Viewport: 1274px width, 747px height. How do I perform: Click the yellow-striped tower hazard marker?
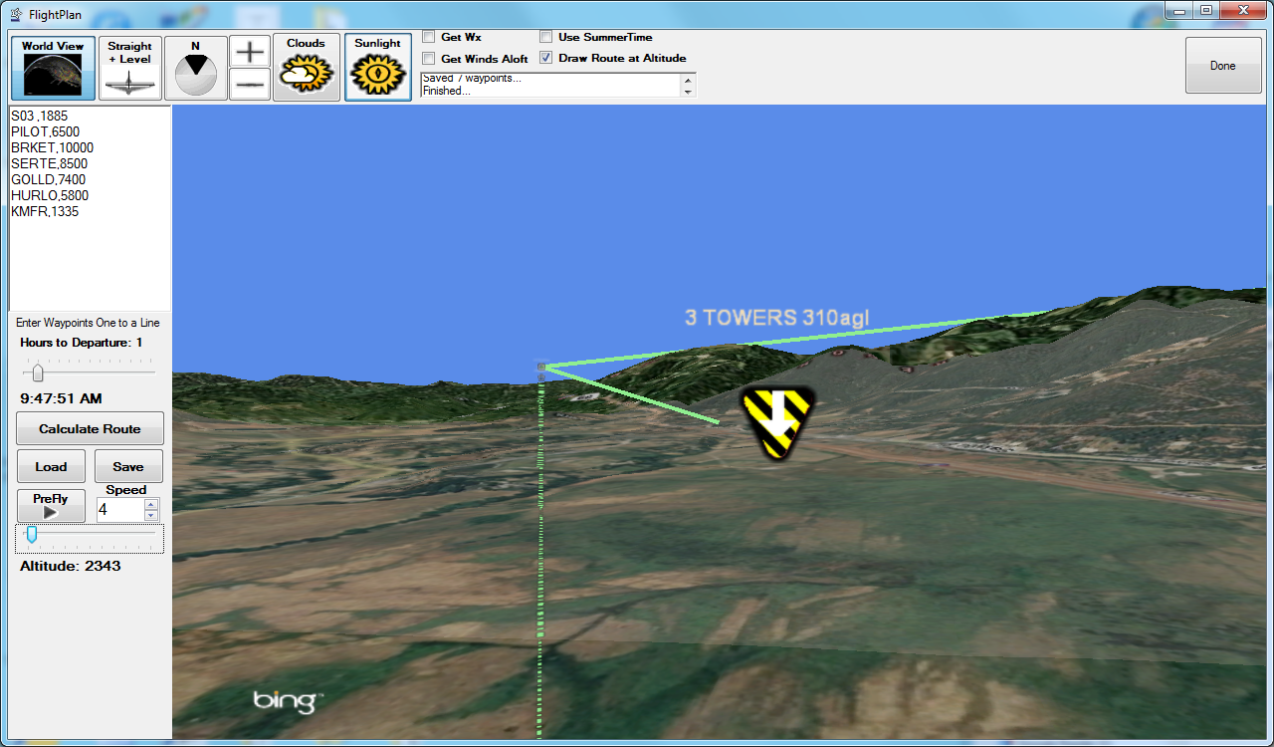[x=777, y=422]
